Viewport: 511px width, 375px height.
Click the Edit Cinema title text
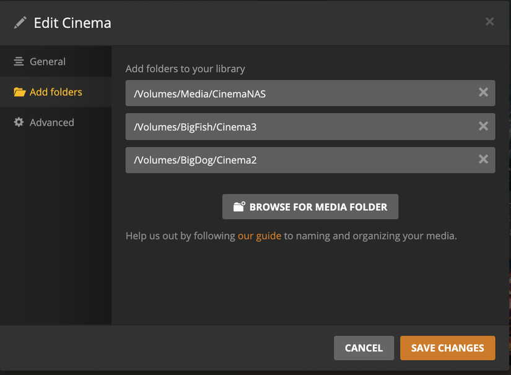[72, 24]
